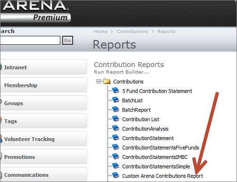The image size is (237, 182).
Task: Select the Contributions folder label
Action: click(128, 82)
